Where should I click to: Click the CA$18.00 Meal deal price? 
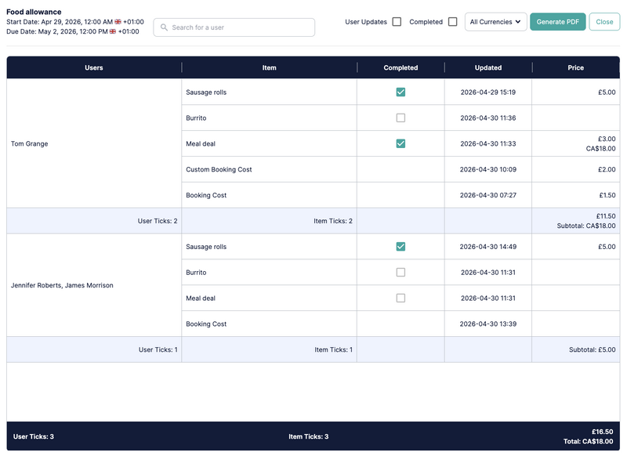pyautogui.click(x=600, y=148)
